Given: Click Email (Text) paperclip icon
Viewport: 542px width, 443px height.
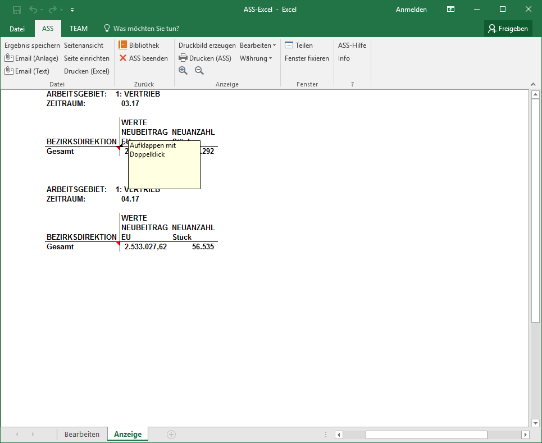Looking at the screenshot, I should (x=8, y=71).
